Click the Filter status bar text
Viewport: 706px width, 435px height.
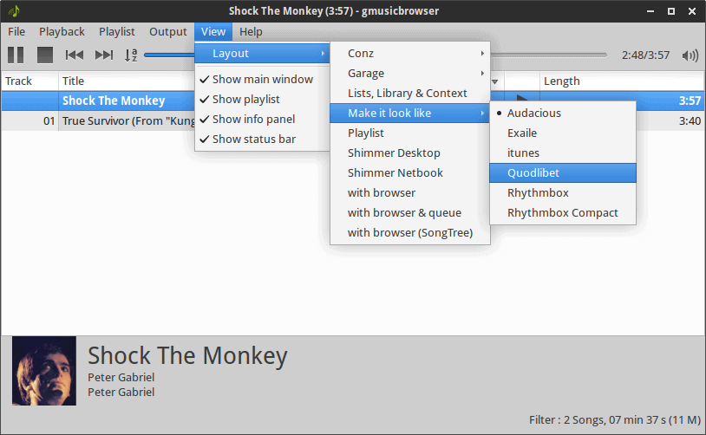(615, 420)
